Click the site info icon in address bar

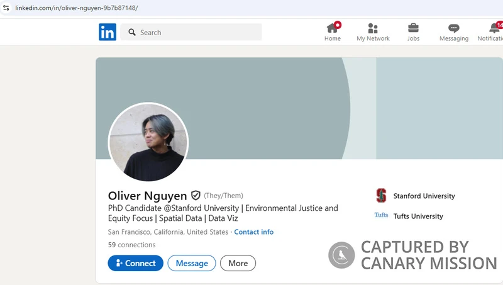[x=6, y=8]
